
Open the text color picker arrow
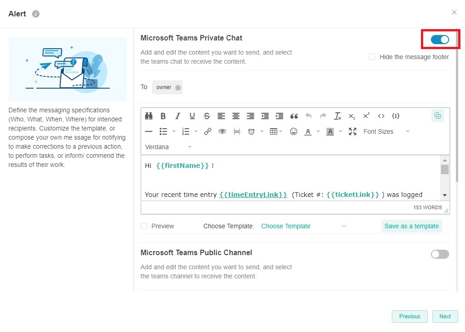point(318,131)
